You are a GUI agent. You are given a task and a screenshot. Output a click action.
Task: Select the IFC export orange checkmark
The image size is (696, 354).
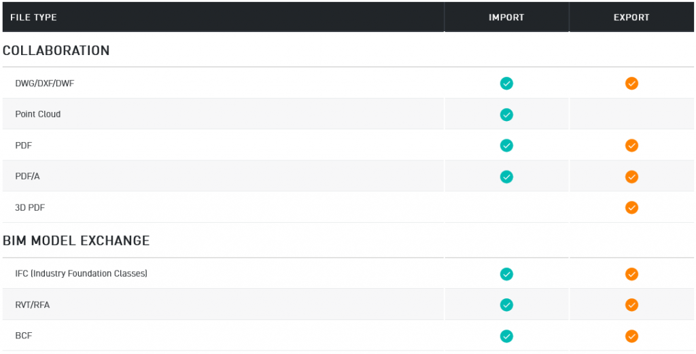631,274
